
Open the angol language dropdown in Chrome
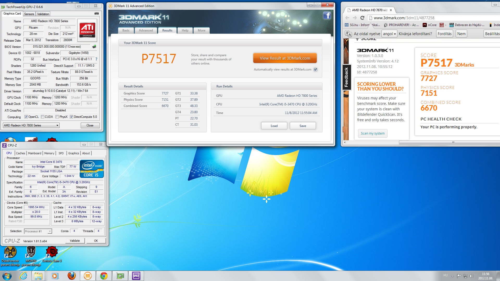[389, 34]
